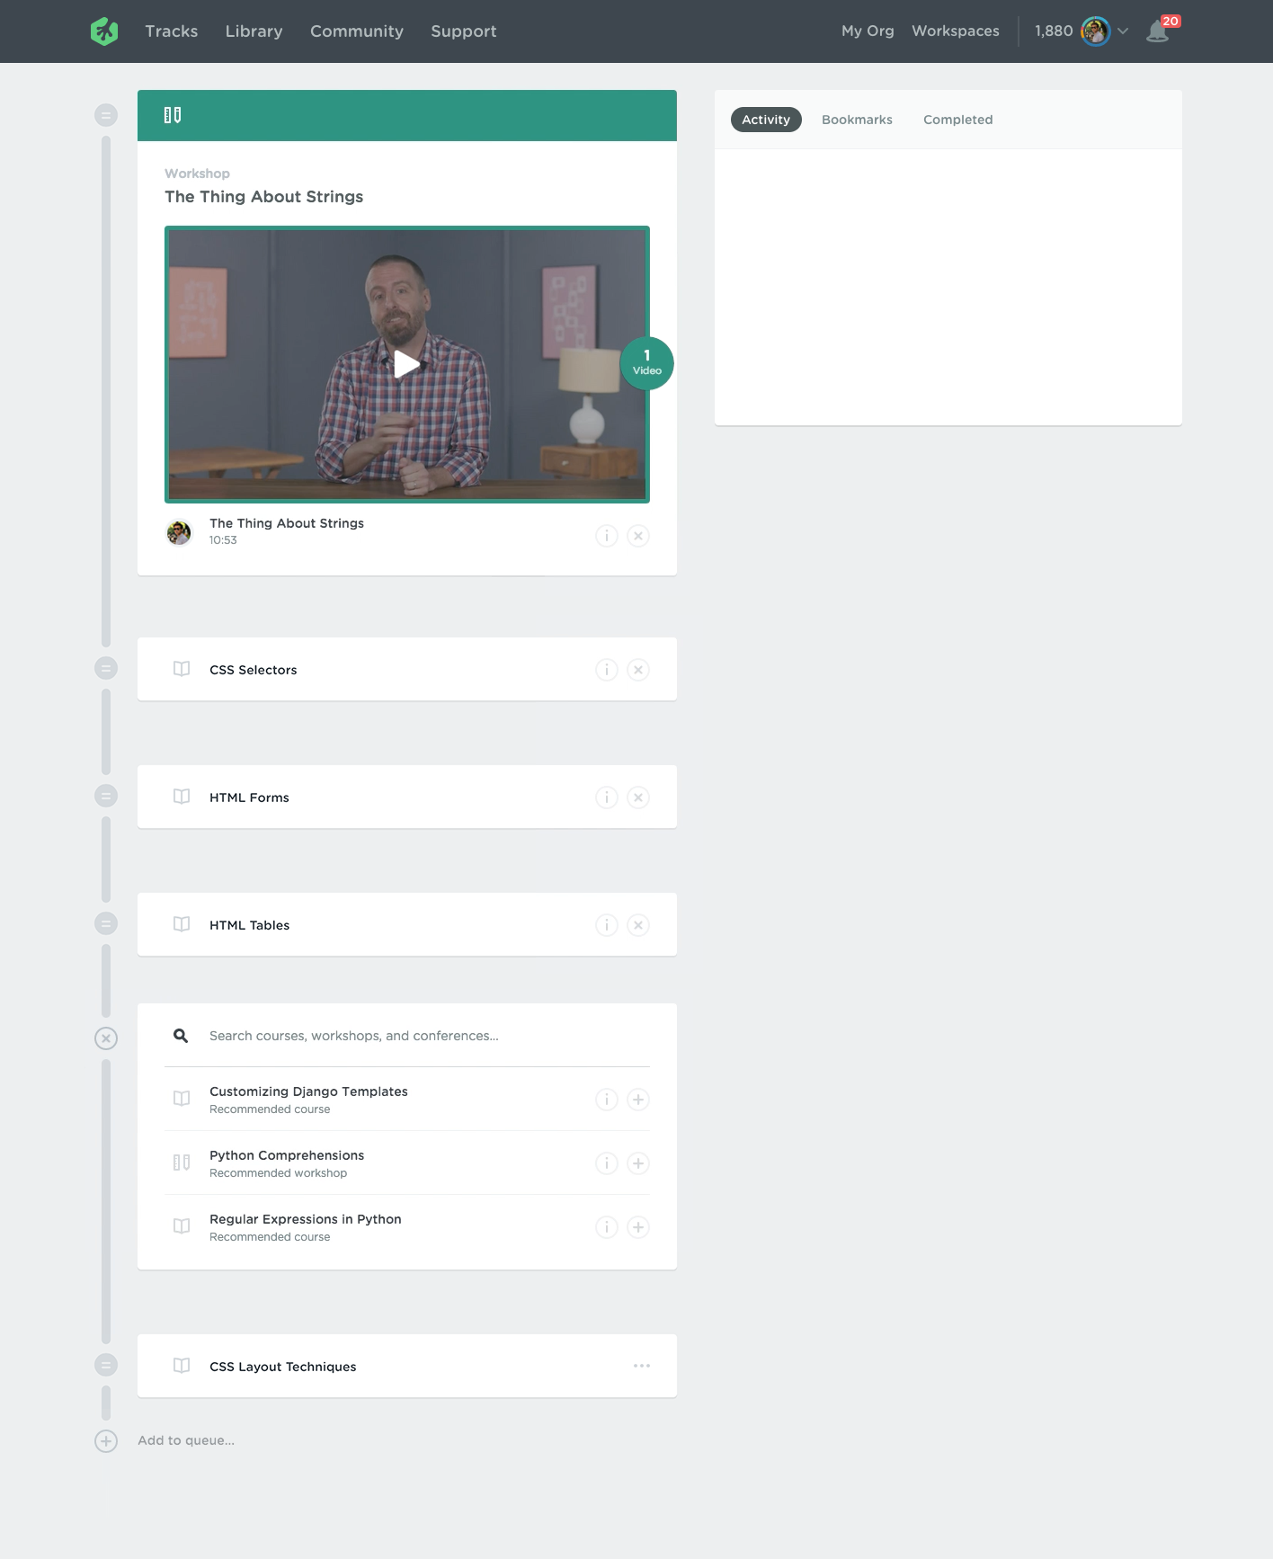Screen dimensions: 1273x1559
Task: Click the user profile avatar
Action: pos(1095,31)
